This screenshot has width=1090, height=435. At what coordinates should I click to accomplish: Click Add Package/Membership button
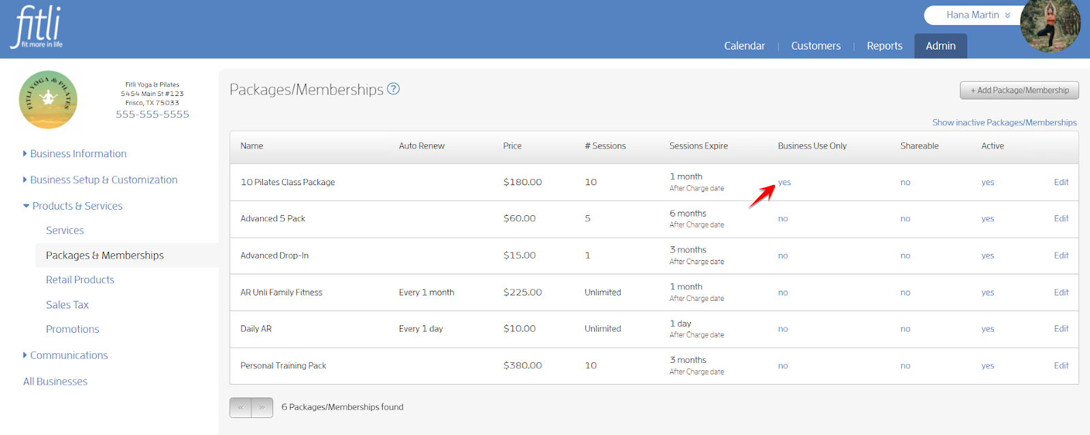[x=1019, y=90]
